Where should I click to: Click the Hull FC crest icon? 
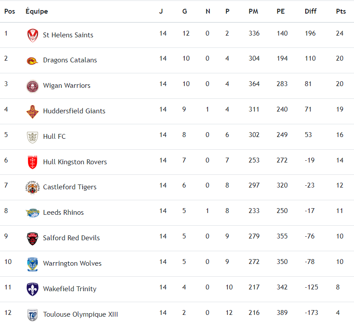pyautogui.click(x=32, y=137)
